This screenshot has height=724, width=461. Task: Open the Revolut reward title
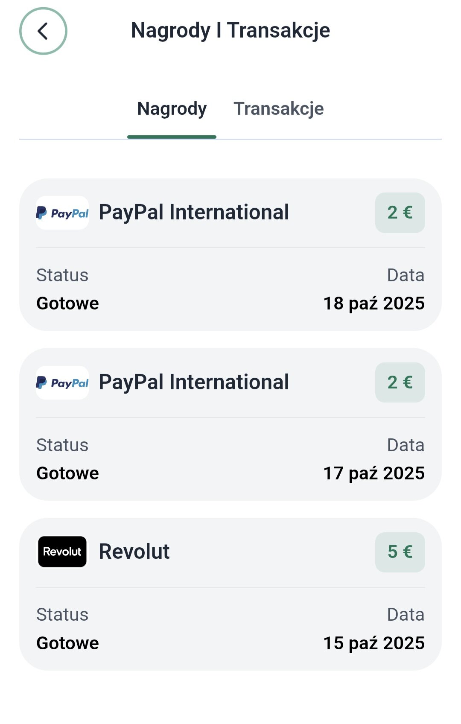click(x=134, y=552)
